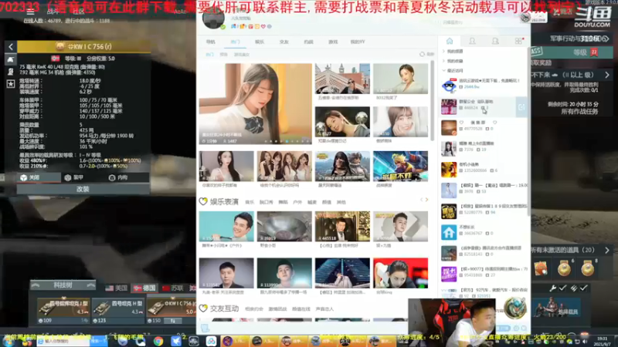Open Google Chrome from the taskbar

tap(158, 341)
